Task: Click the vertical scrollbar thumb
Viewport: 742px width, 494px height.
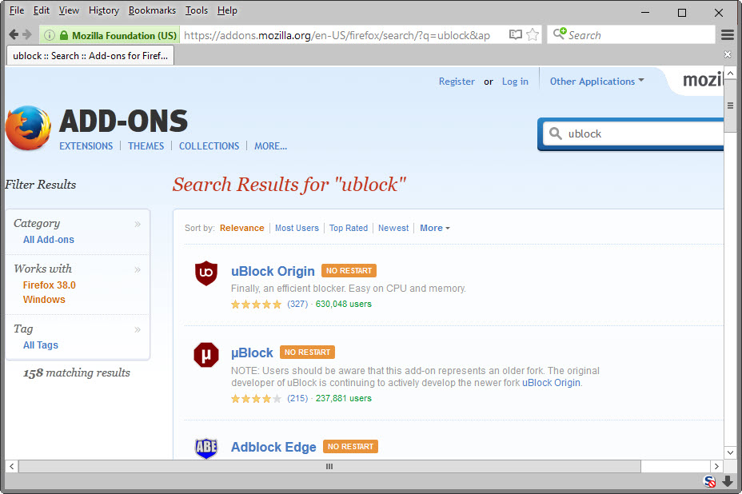Action: 730,106
